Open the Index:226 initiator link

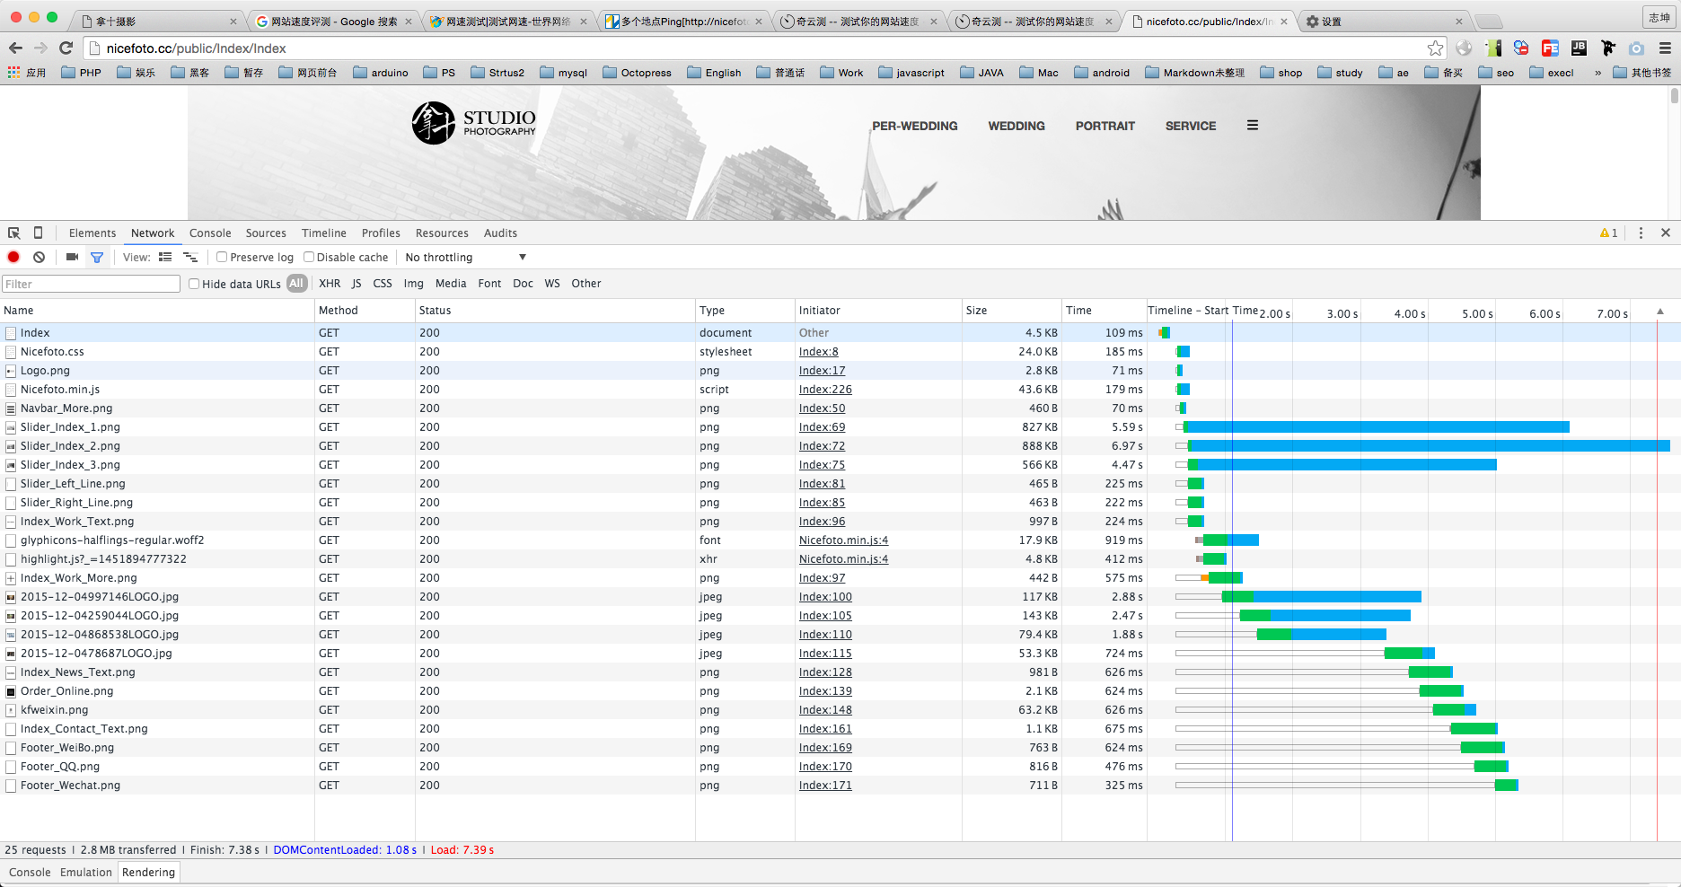[825, 389]
